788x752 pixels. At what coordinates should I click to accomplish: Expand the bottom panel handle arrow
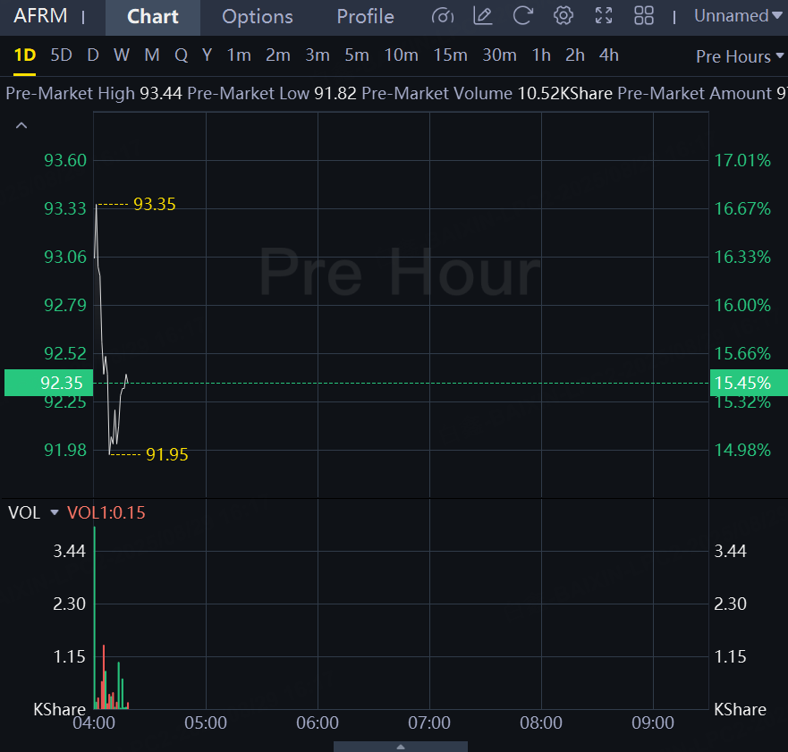click(401, 747)
